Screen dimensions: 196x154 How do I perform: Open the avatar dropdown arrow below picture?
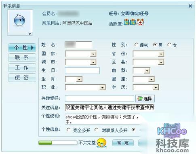click(x=30, y=34)
